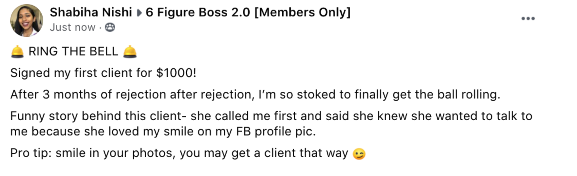Click the group privacy audience icon
577x176 pixels.
point(110,27)
